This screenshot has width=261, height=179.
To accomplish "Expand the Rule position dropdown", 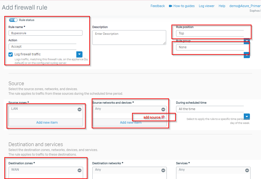I will pos(247,41).
